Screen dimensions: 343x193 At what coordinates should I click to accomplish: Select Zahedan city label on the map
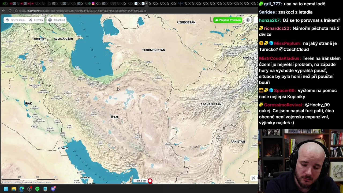pyautogui.click(x=169, y=144)
